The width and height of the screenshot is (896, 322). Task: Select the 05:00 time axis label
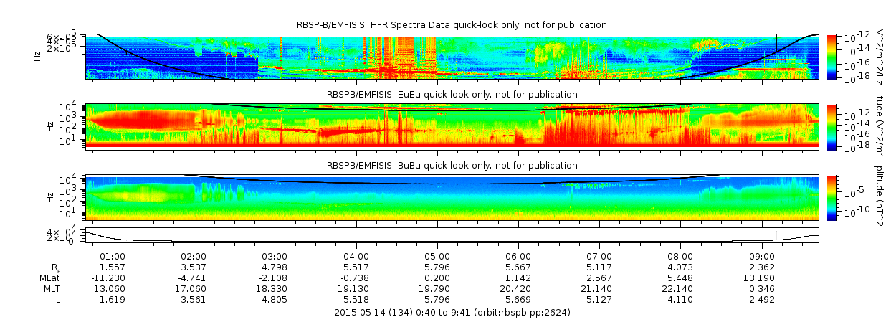(x=437, y=256)
